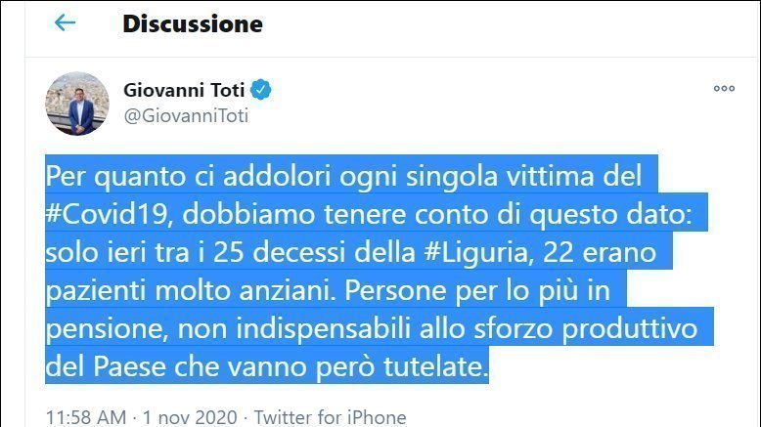The width and height of the screenshot is (761, 427).
Task: Click the blue verified badge icon
Action: point(261,90)
